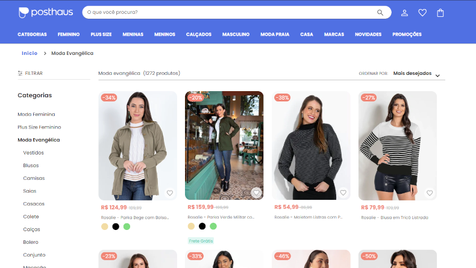
Task: Click Rosalie - Parka Bege com Bolso title
Action: click(135, 217)
